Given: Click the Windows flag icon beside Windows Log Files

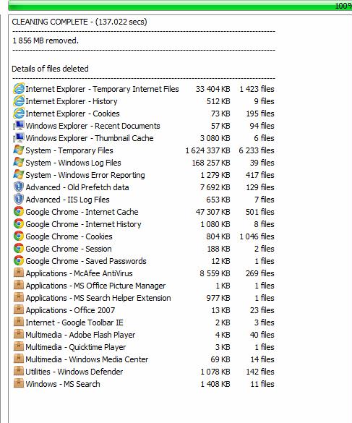Looking at the screenshot, I should (x=19, y=163).
